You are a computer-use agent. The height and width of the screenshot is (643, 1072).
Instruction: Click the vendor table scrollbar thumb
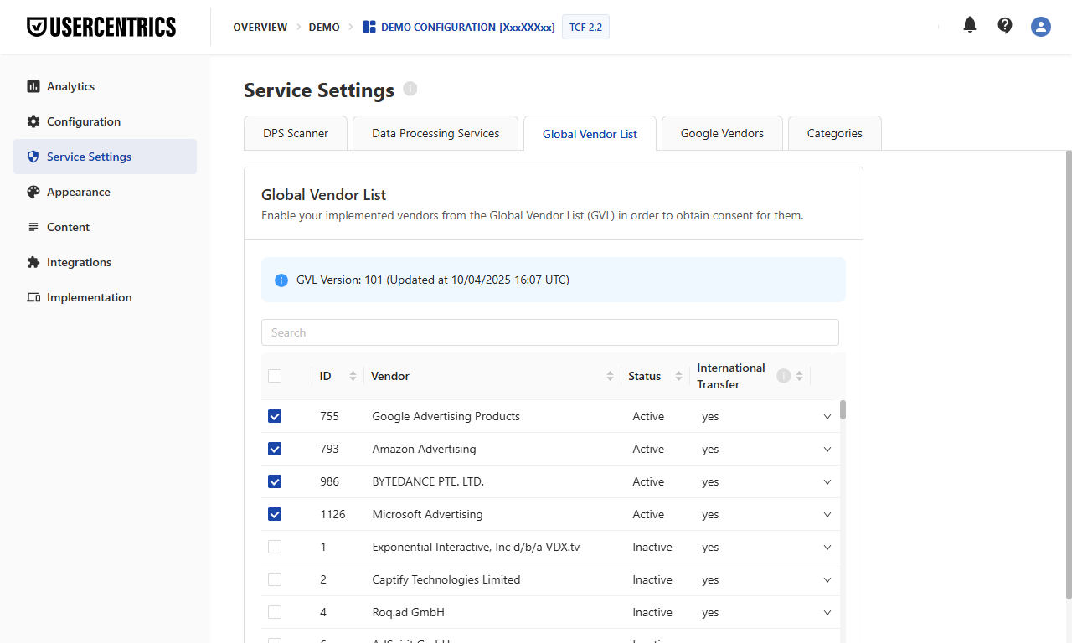pos(843,409)
